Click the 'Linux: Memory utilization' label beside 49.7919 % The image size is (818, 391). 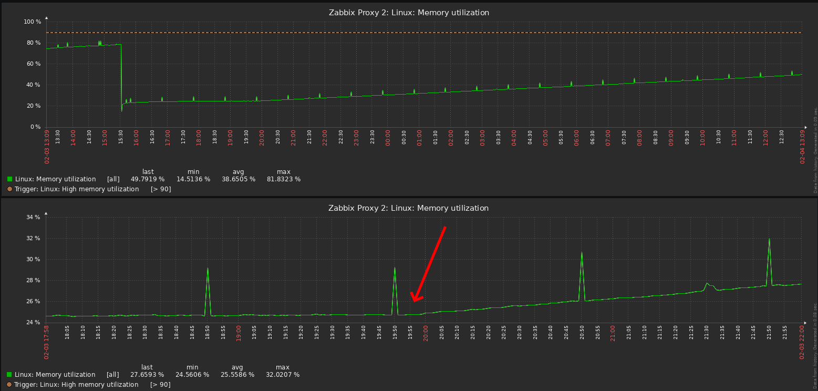56,179
